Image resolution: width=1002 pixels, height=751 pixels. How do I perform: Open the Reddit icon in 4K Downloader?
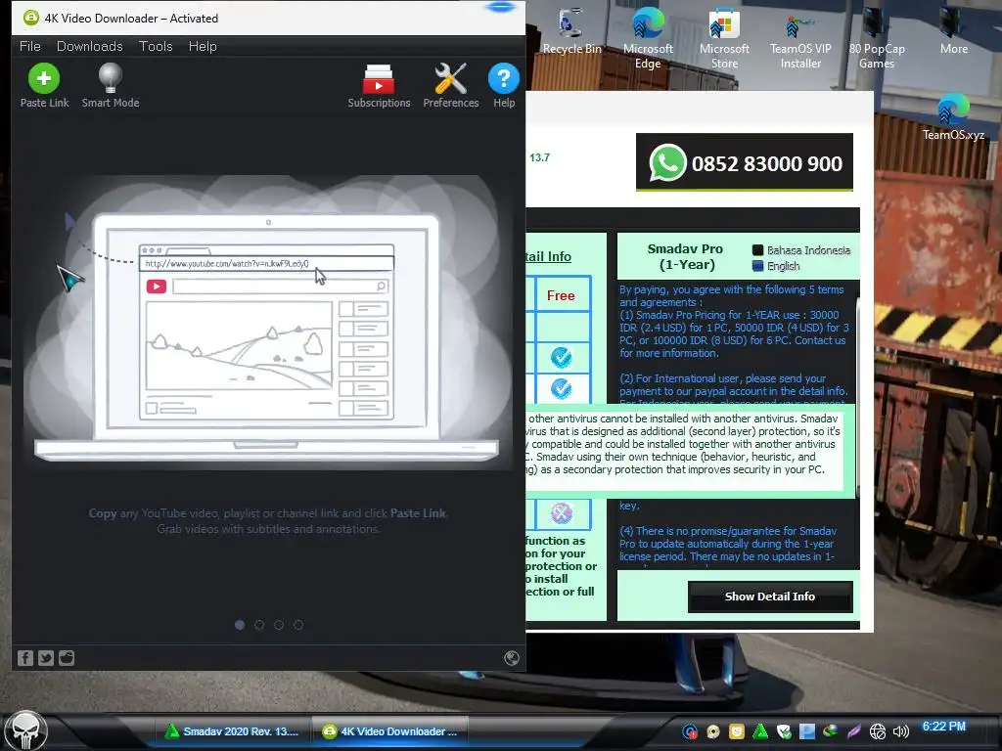click(x=67, y=658)
